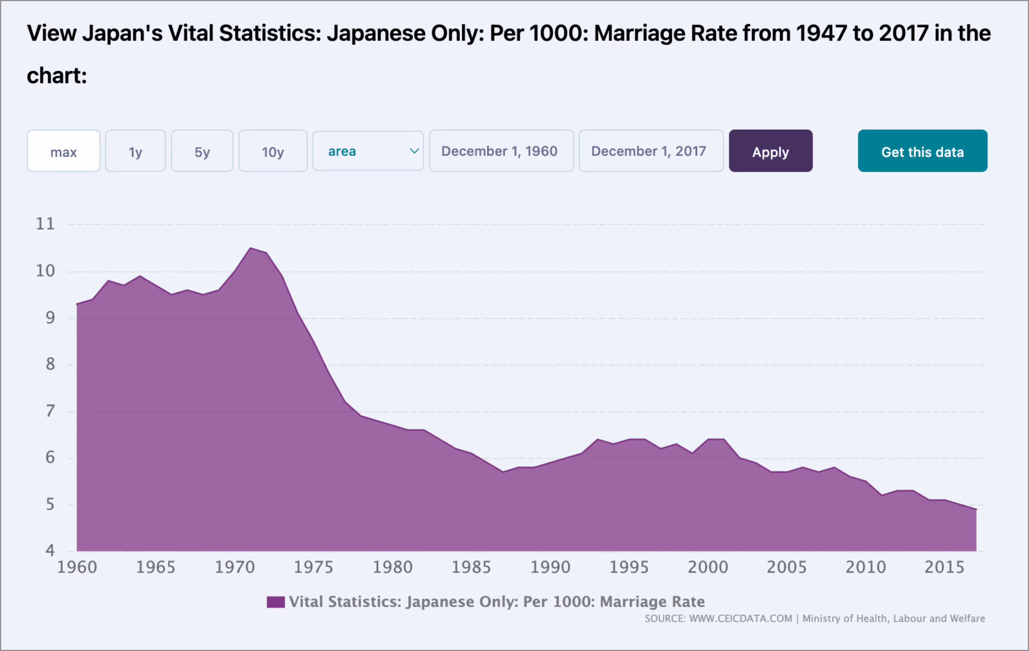Click the 11 value on the y-axis
This screenshot has width=1029, height=651.
click(x=46, y=223)
